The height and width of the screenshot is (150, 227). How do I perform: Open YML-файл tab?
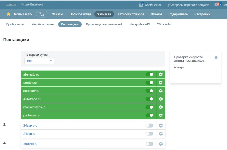point(164,24)
